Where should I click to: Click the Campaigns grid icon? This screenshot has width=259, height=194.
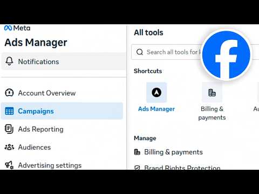(x=9, y=111)
